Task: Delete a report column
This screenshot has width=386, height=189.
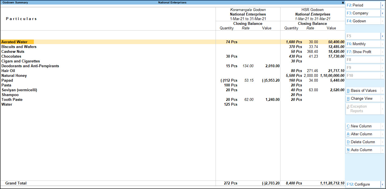Action: point(363,142)
